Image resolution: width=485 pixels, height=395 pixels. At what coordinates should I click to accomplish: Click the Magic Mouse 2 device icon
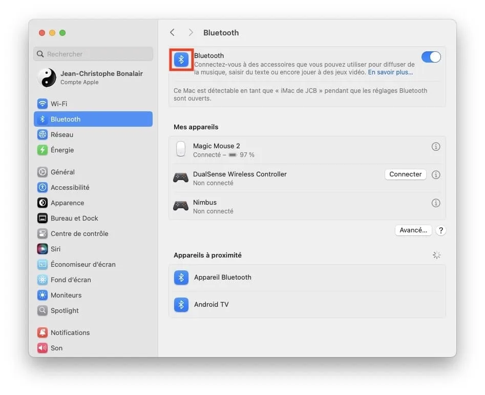181,149
